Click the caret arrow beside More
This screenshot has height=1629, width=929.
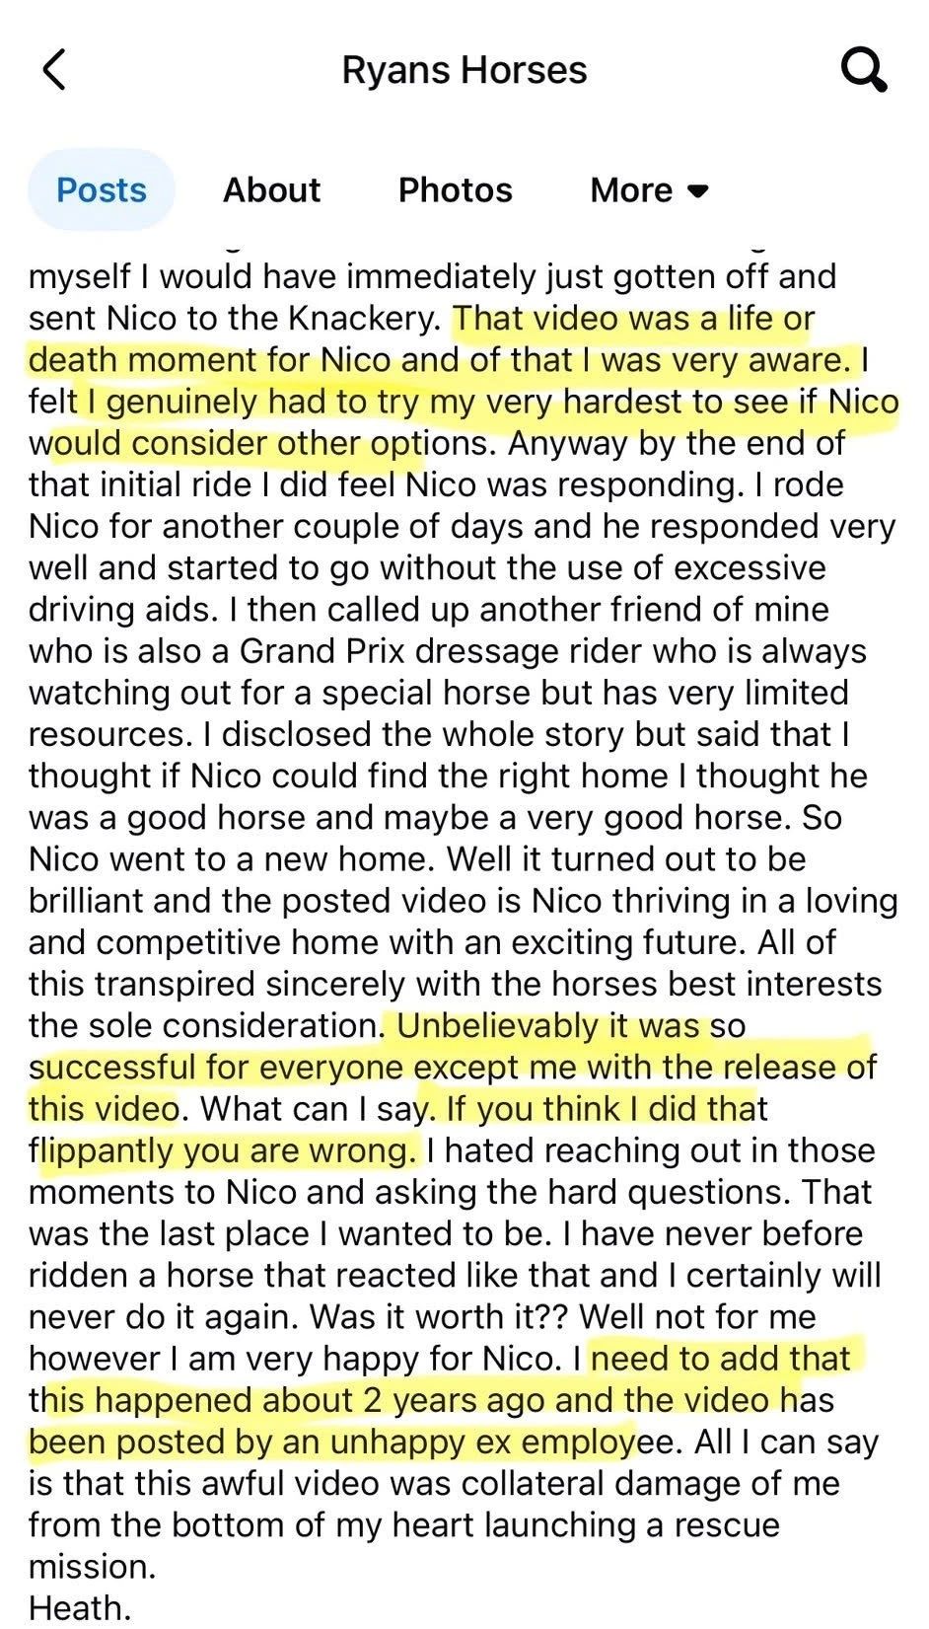click(698, 190)
